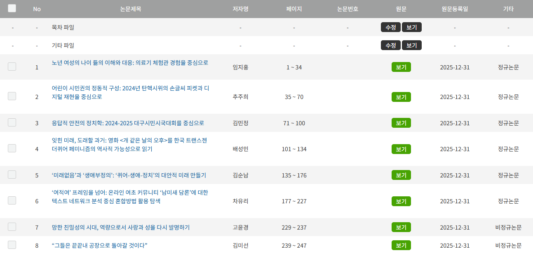Open paper 망한 친밀성의 시대

(121, 228)
